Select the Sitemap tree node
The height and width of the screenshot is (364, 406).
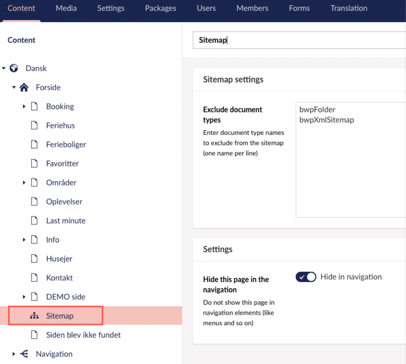click(x=60, y=316)
